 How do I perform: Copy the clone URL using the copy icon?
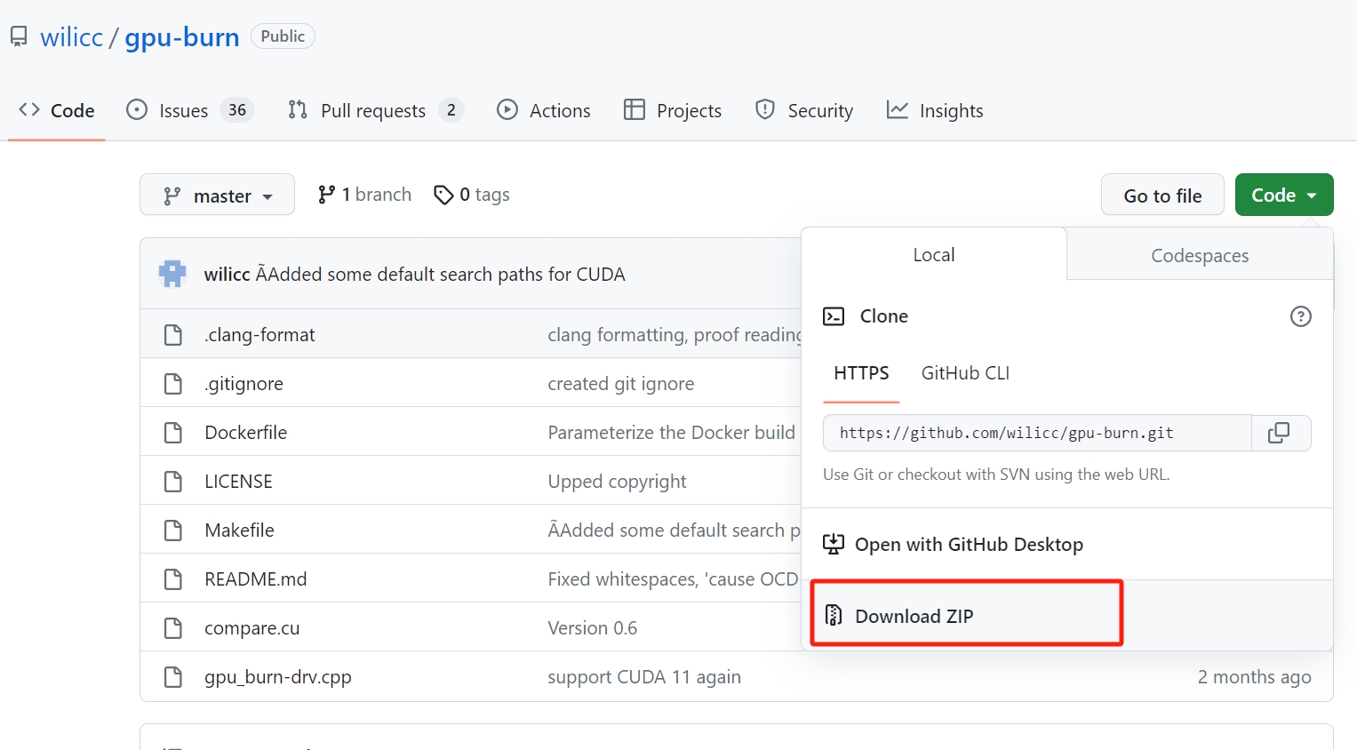[x=1280, y=433]
